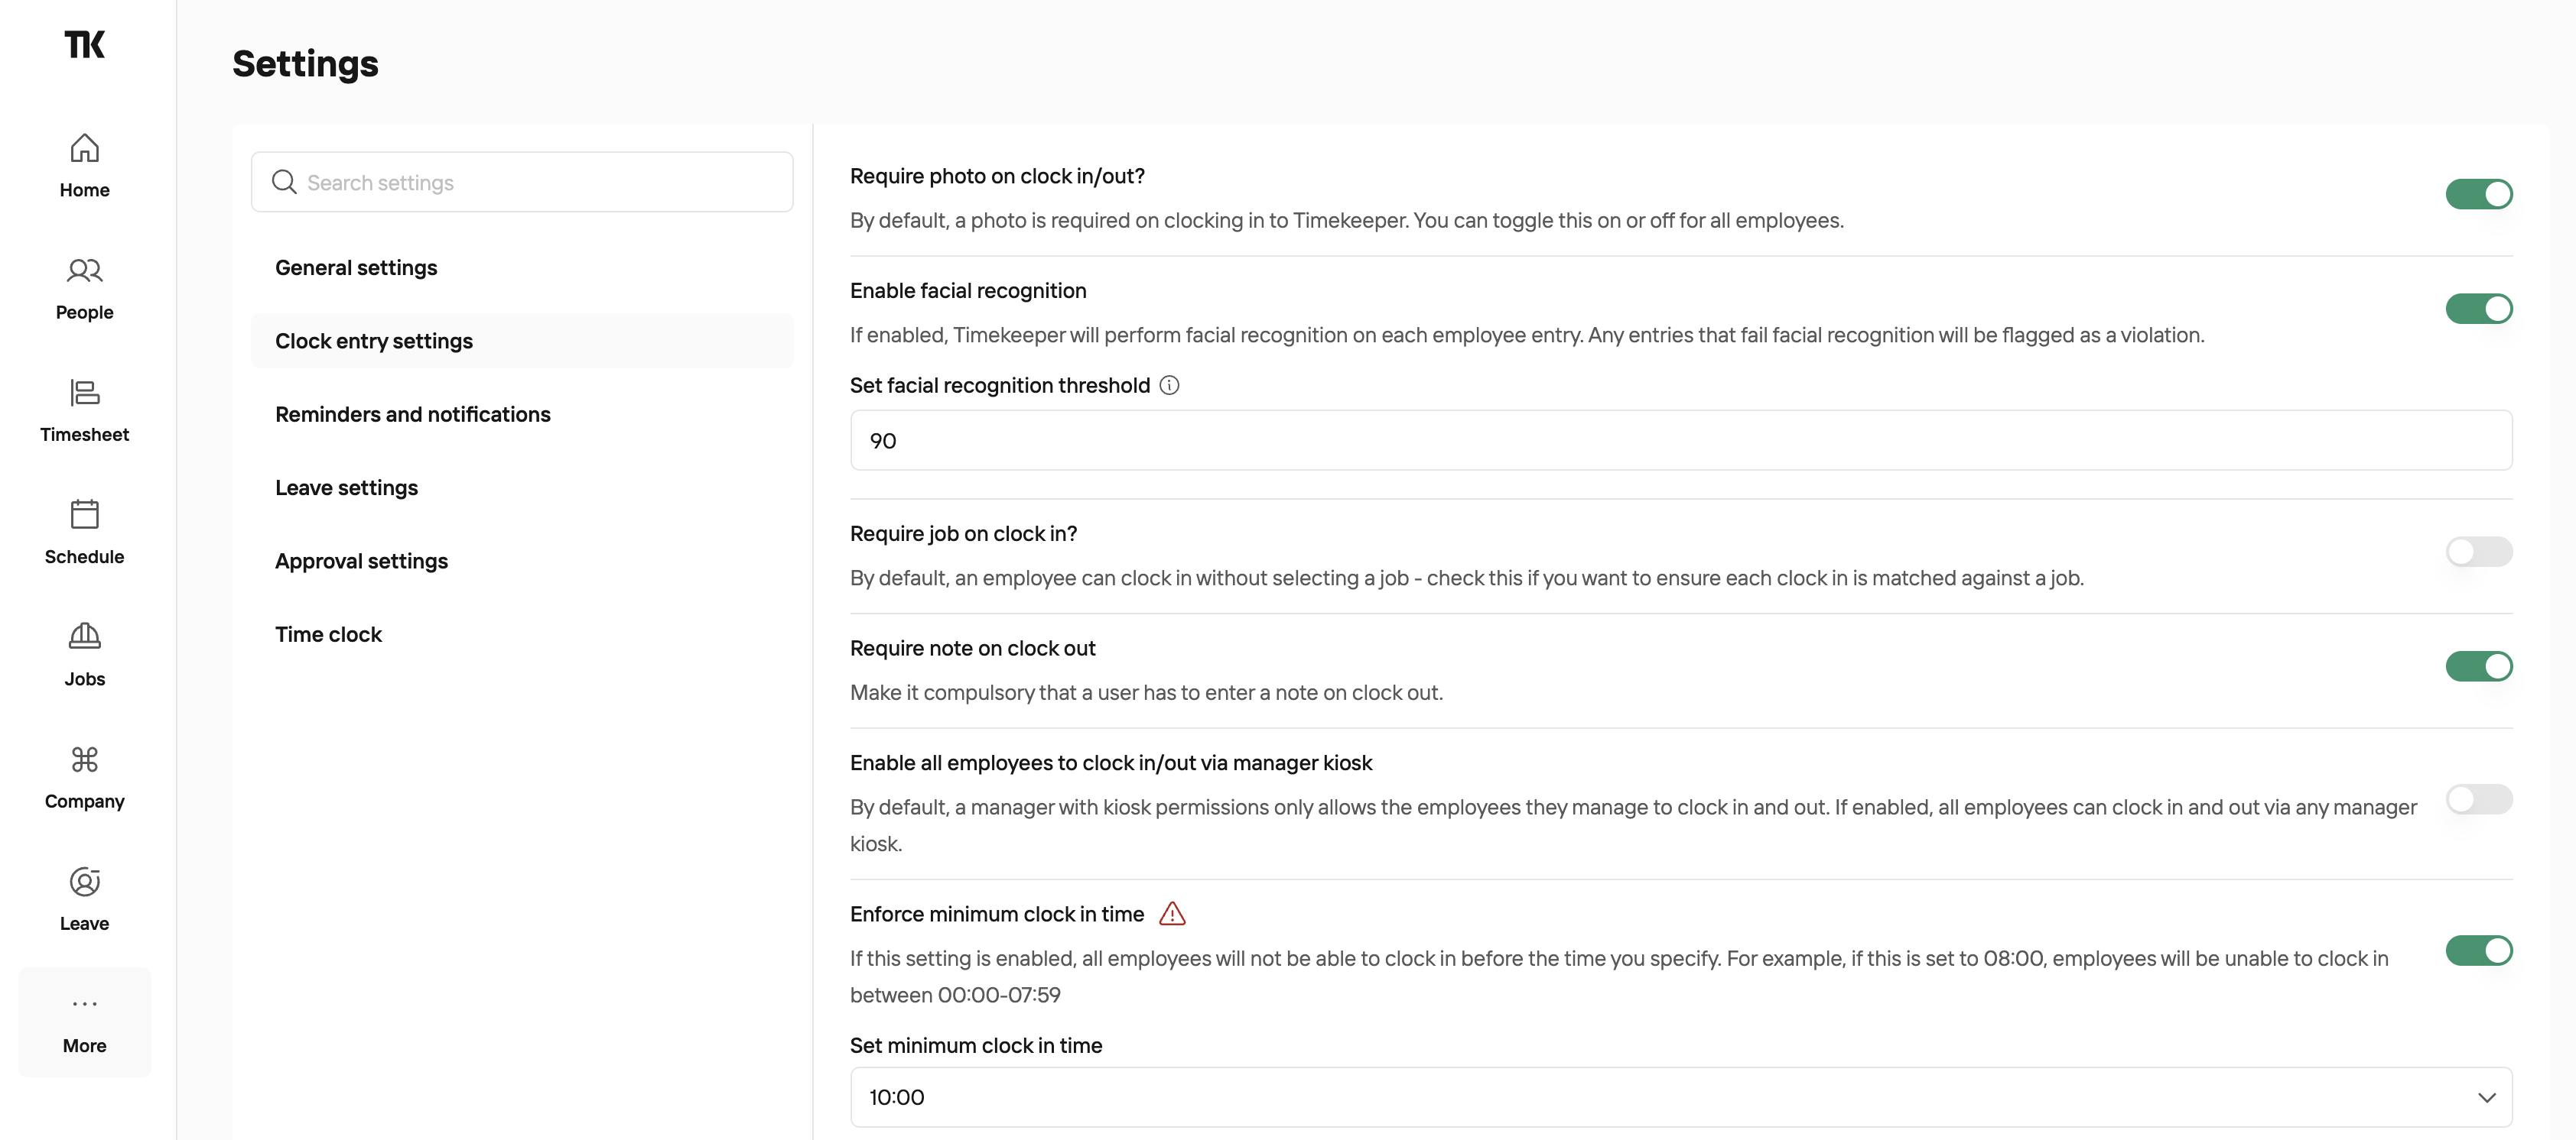Go to the People section icon
The height and width of the screenshot is (1140, 2576).
pos(84,270)
